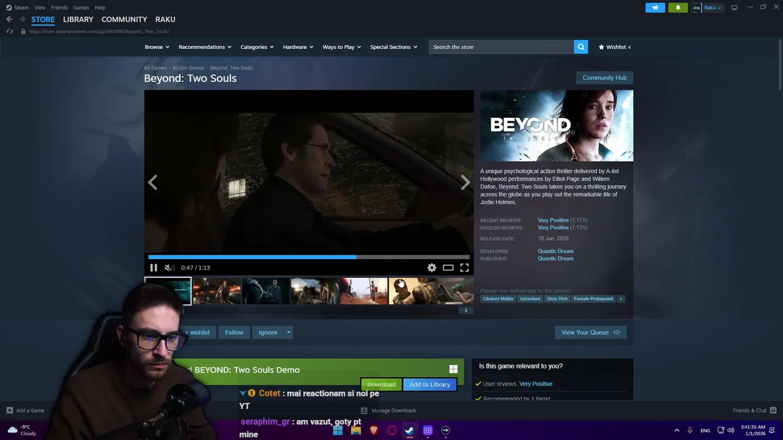Click the blue store search magnifier button
This screenshot has height=440, width=783.
(x=581, y=47)
